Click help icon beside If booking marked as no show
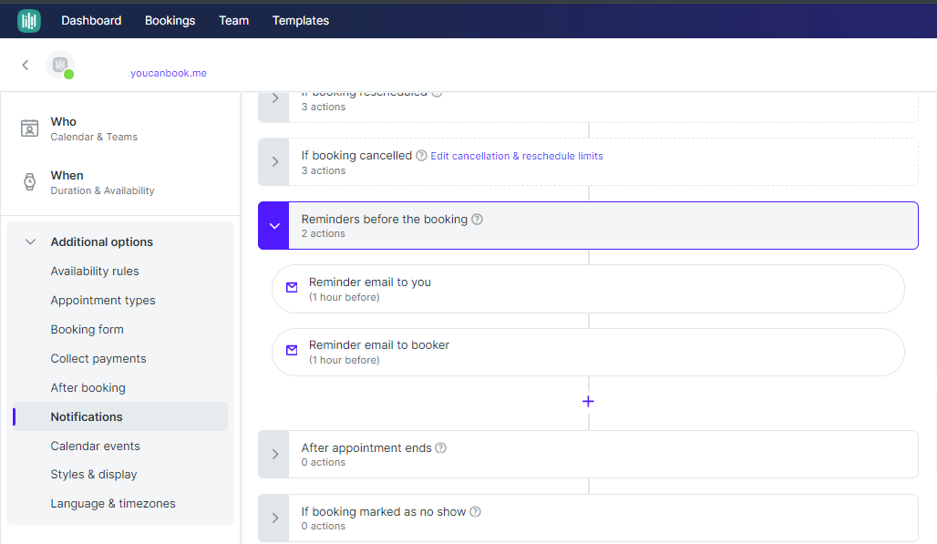Viewport: 937px width, 544px height. click(475, 512)
